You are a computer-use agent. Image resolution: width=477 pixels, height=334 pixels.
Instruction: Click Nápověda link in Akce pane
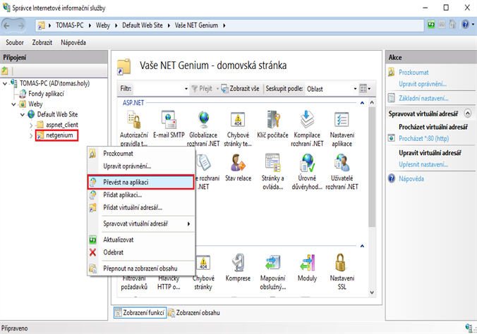point(411,179)
